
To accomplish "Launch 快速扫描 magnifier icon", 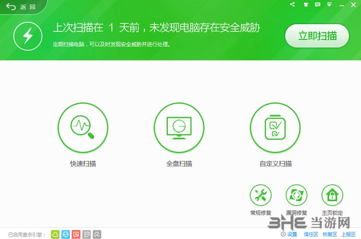I will pyautogui.click(x=83, y=127).
